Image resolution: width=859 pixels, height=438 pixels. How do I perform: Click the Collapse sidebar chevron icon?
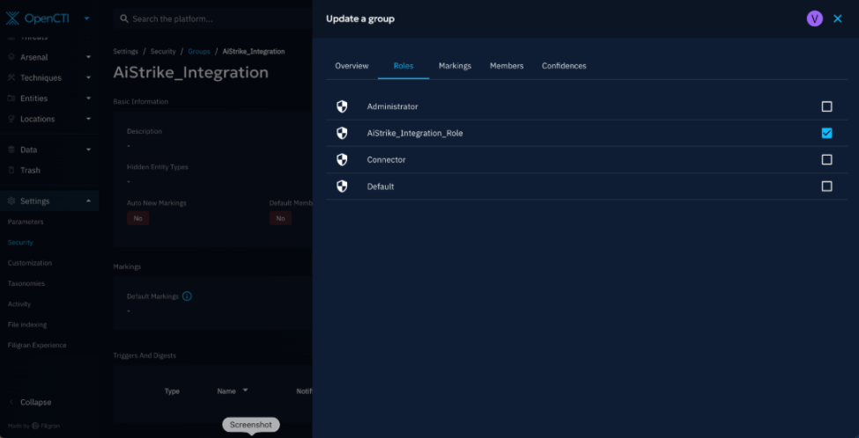[11, 402]
